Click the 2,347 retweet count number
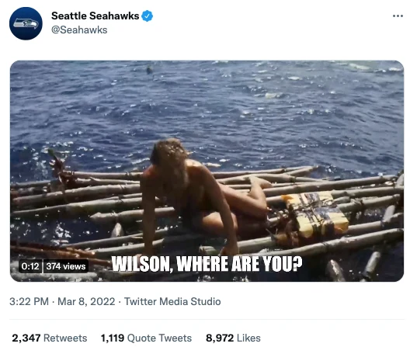The height and width of the screenshot is (347, 410). click(26, 338)
